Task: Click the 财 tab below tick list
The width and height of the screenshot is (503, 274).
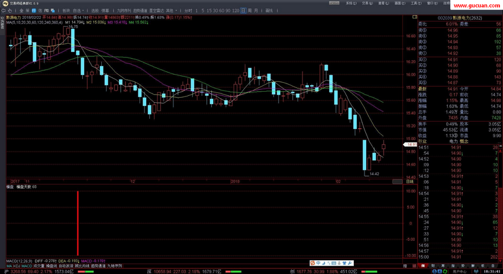Action: (433, 266)
